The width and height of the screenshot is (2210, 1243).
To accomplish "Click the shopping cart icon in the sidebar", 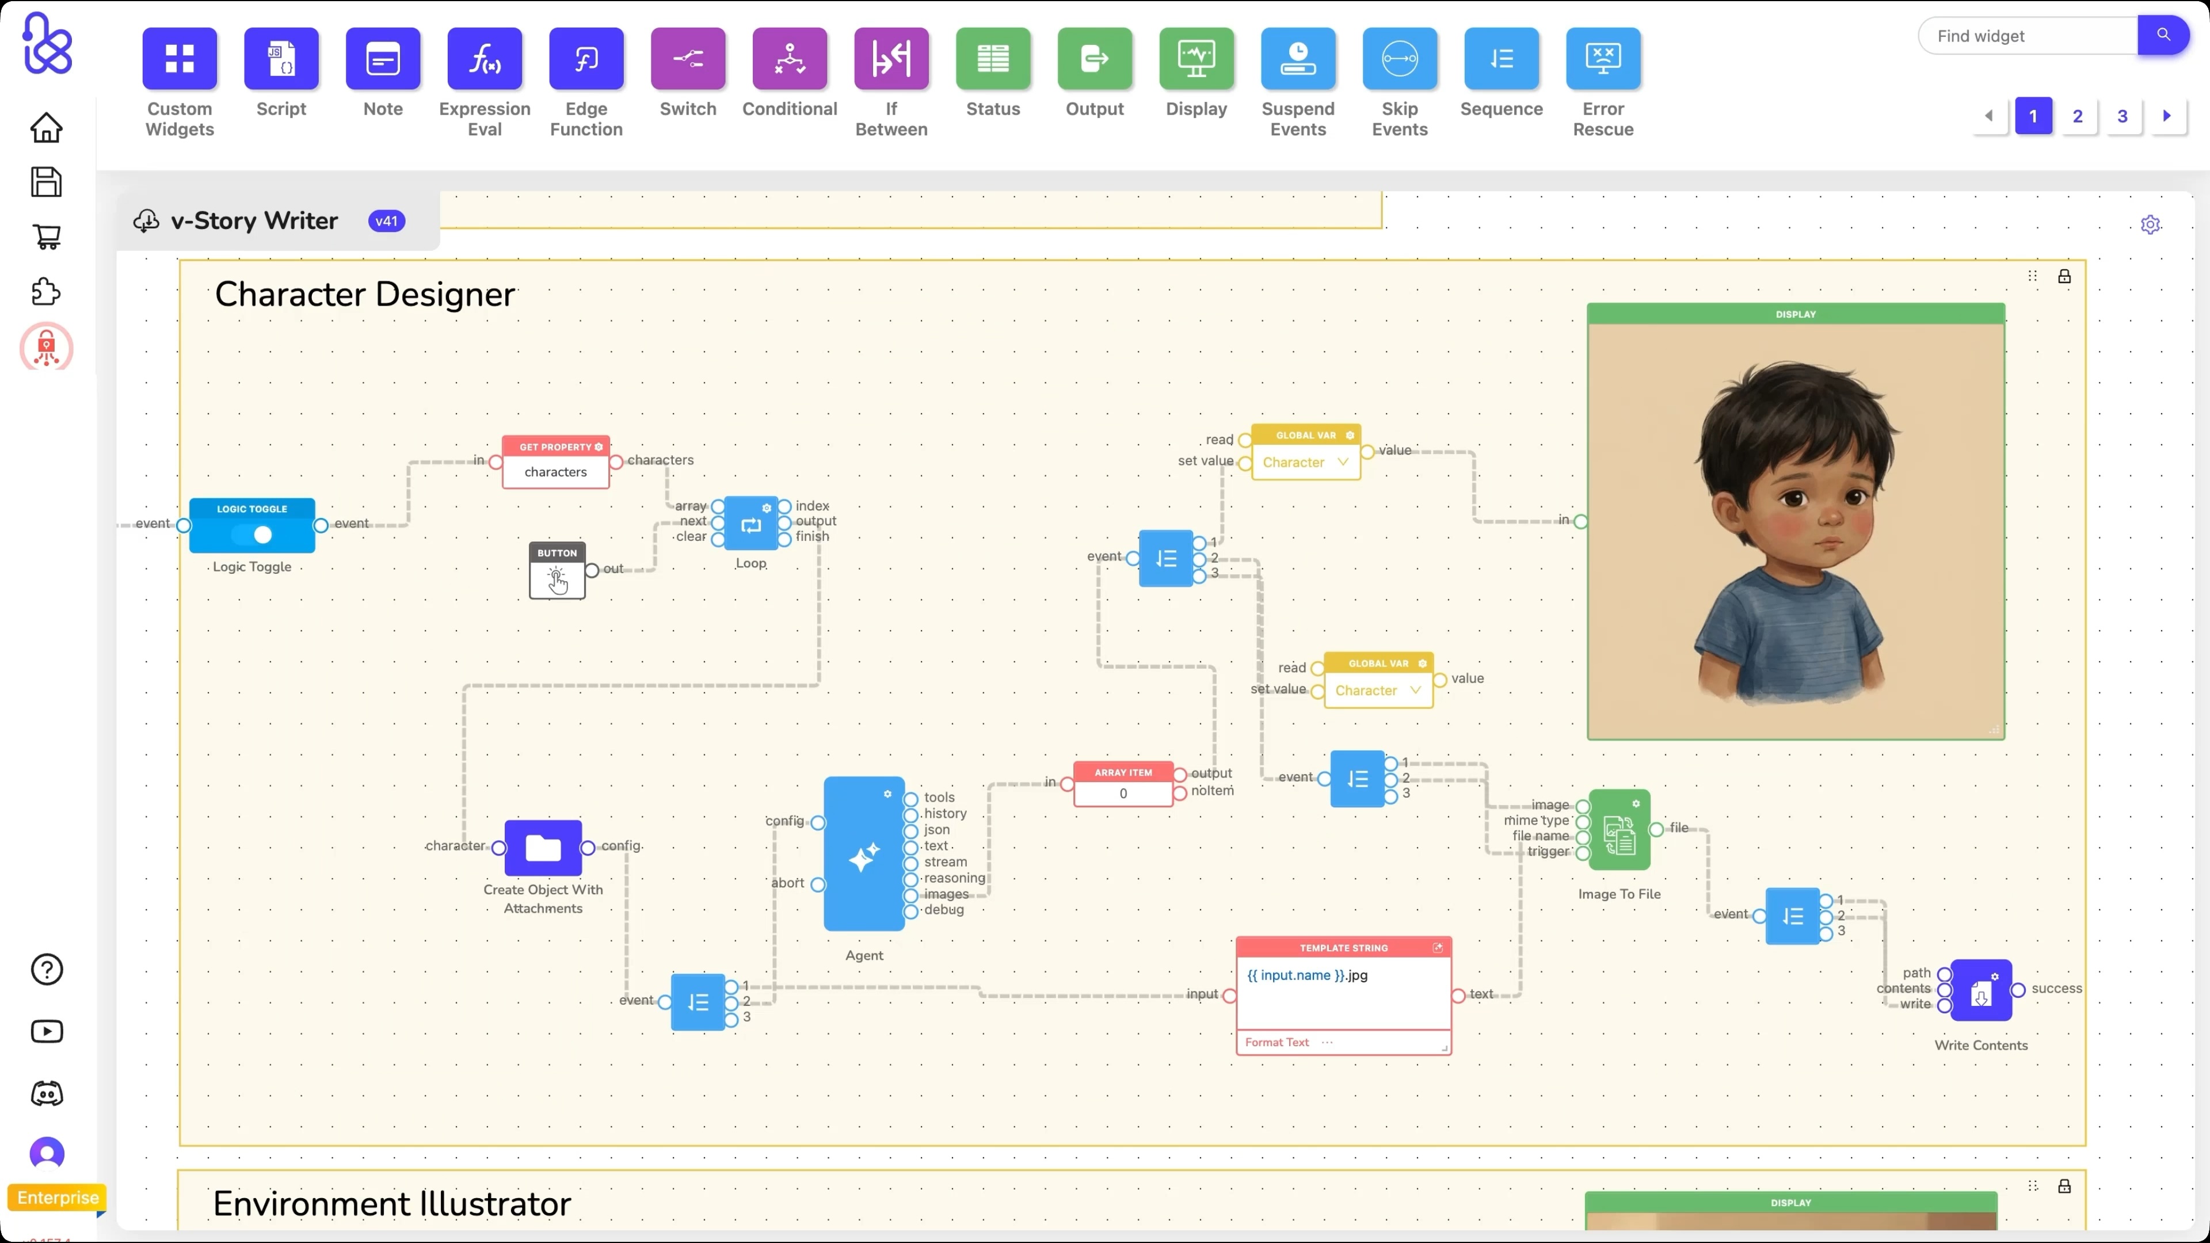I will point(47,237).
